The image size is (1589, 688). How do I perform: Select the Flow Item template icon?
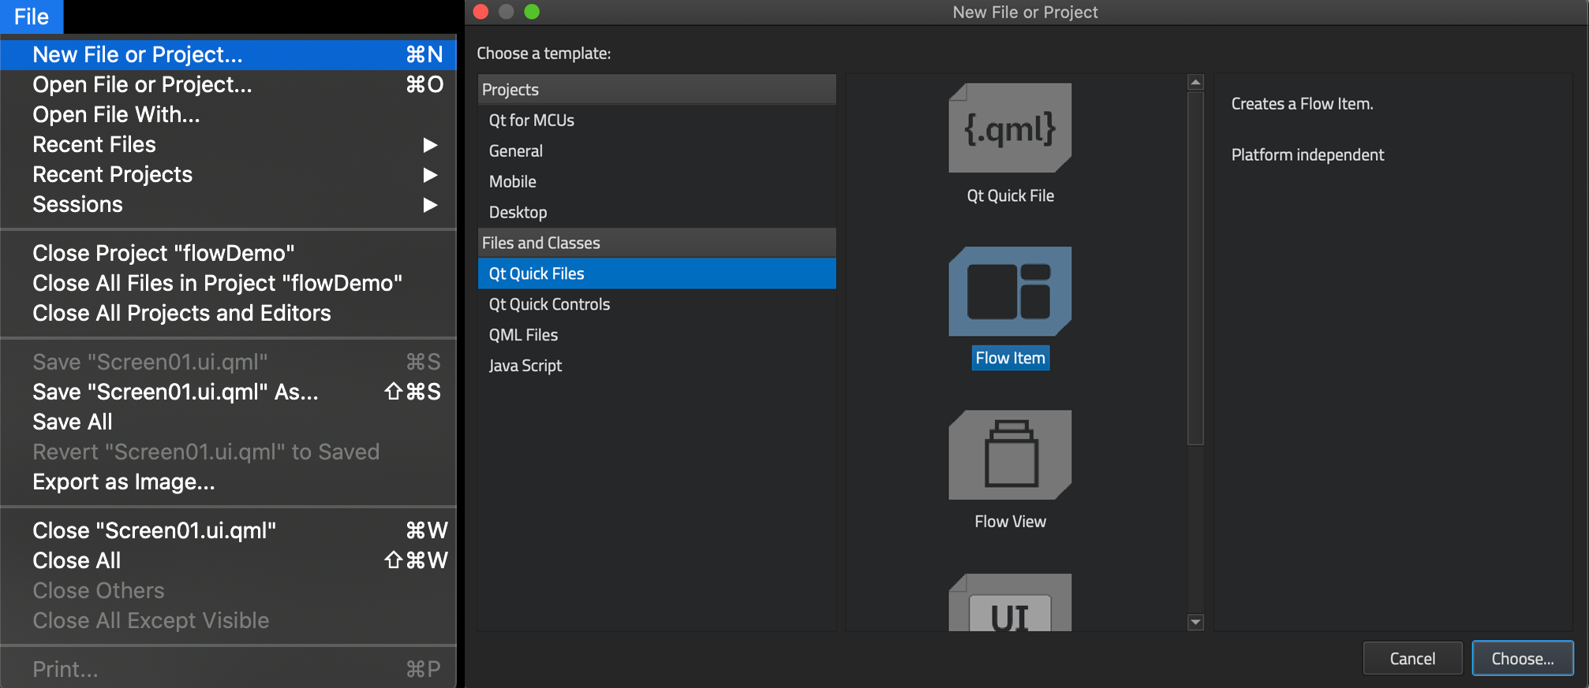1009,292
